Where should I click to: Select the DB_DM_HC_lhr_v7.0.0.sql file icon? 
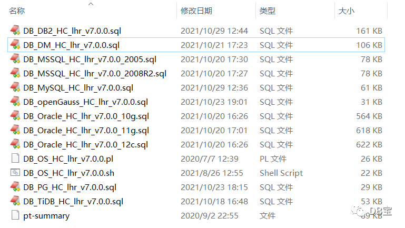15,45
